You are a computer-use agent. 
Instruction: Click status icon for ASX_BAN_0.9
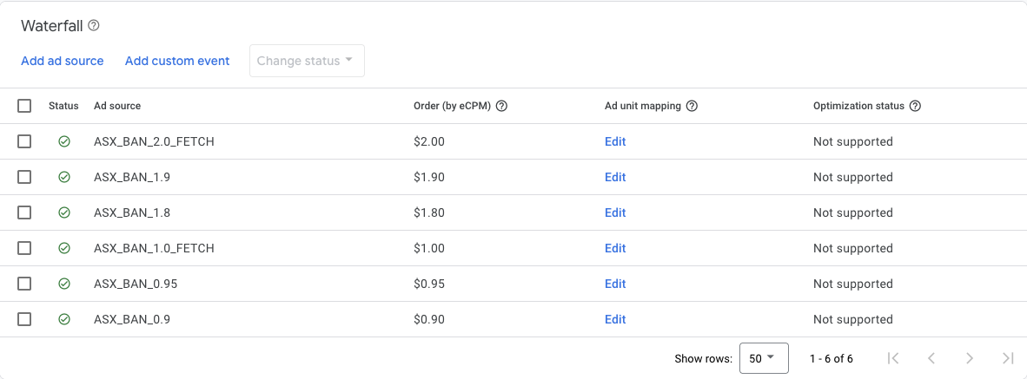tap(64, 319)
